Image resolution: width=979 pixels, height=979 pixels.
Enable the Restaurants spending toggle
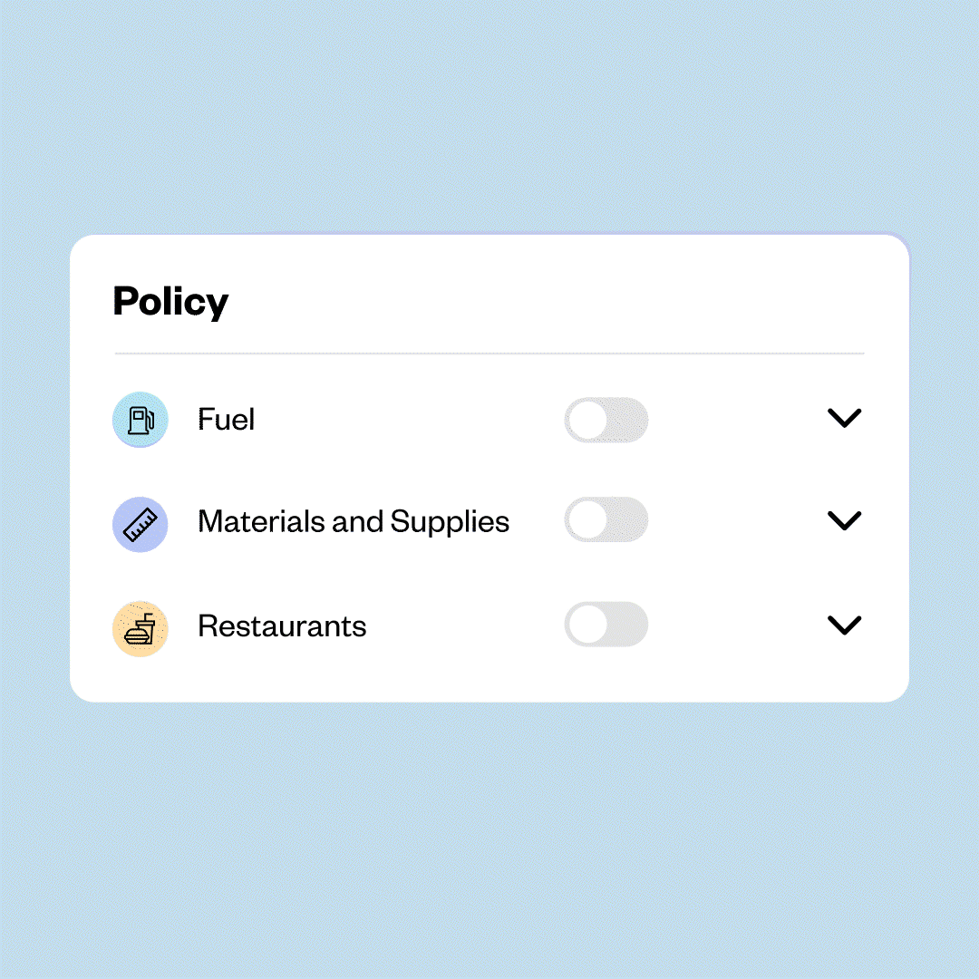pyautogui.click(x=606, y=624)
